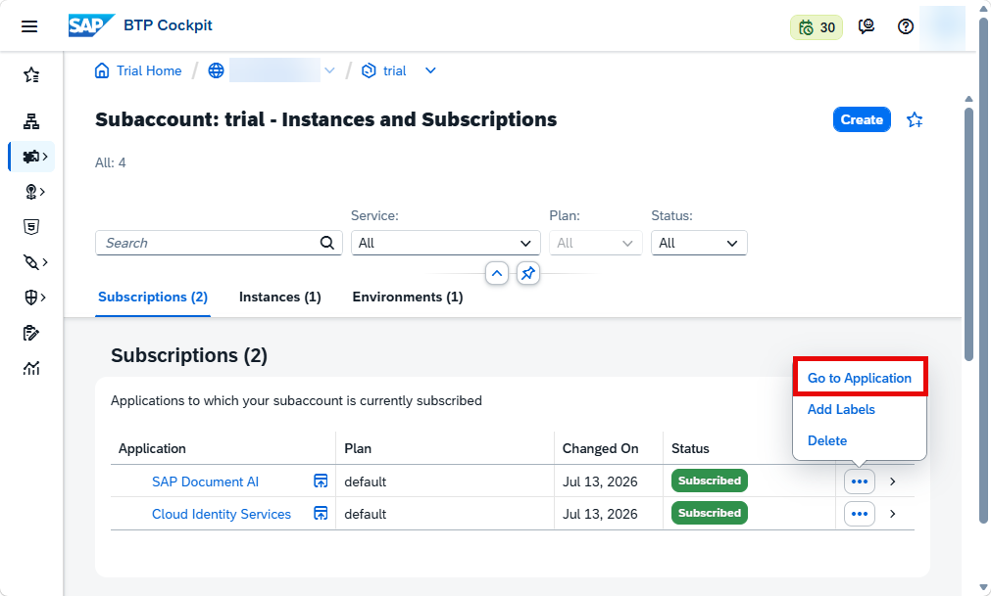
Task: Click the SAP logo
Action: pos(91,25)
